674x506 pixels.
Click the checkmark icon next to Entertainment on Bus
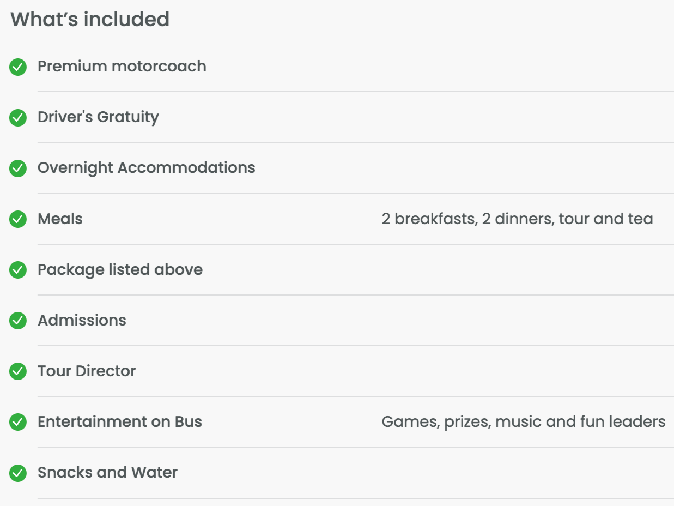18,422
